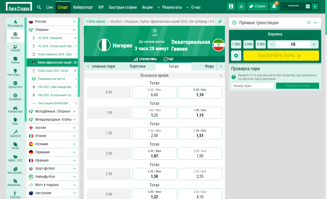
Task: Open the Результаты dropdown menu
Action: pyautogui.click(x=169, y=7)
